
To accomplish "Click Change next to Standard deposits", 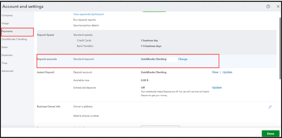I will (183, 59).
